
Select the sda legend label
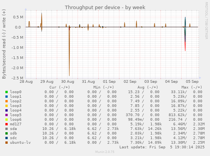click(x=13, y=129)
